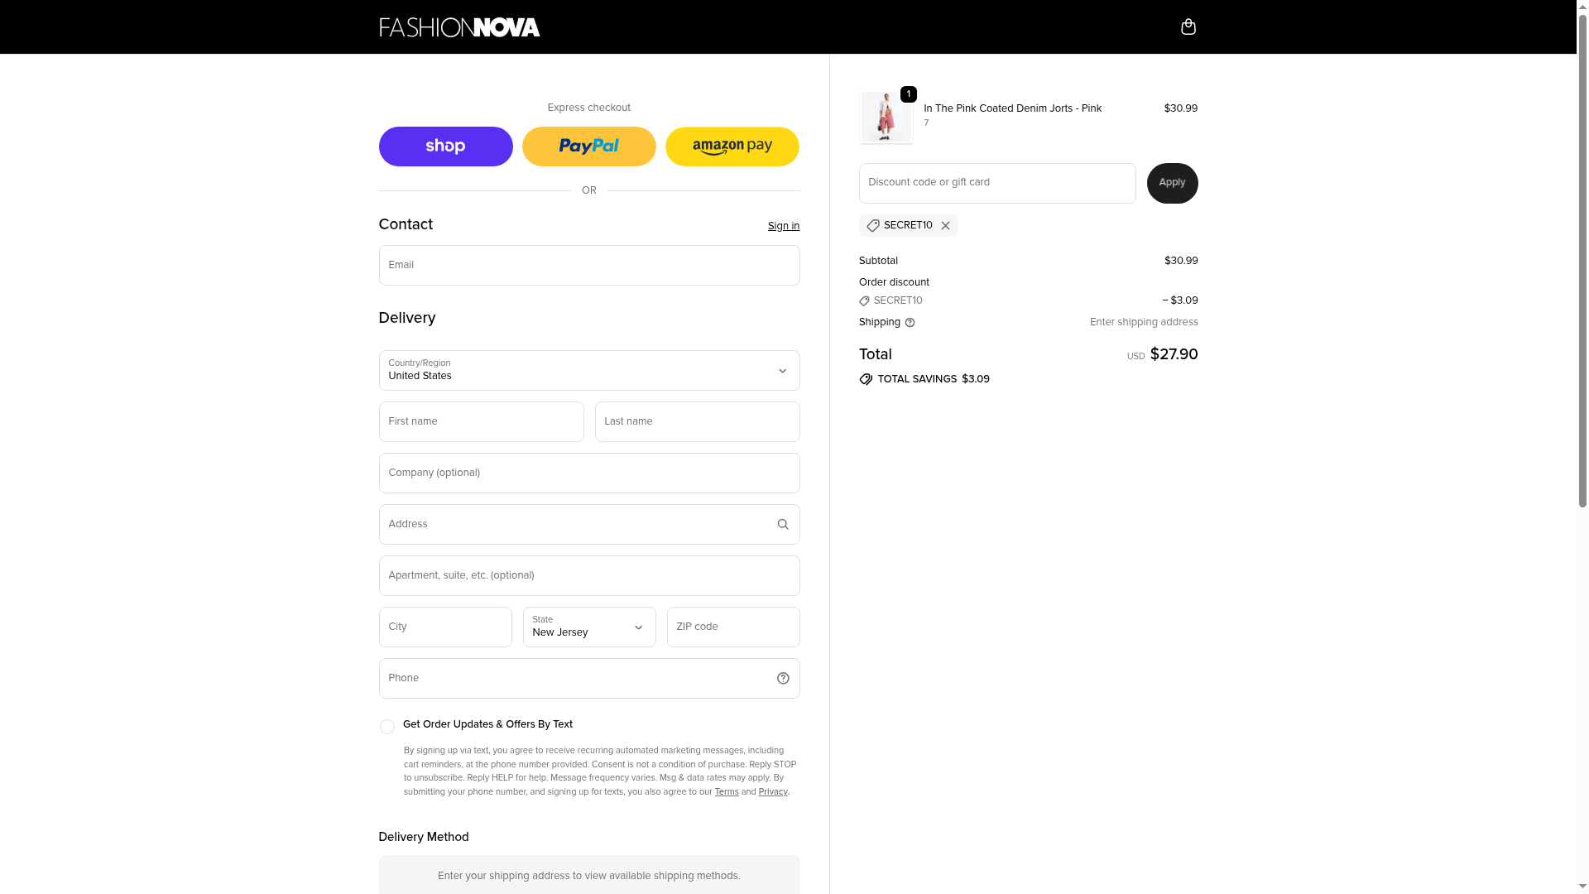The width and height of the screenshot is (1589, 894).
Task: Pay with Shop Pay express button
Action: click(x=445, y=147)
